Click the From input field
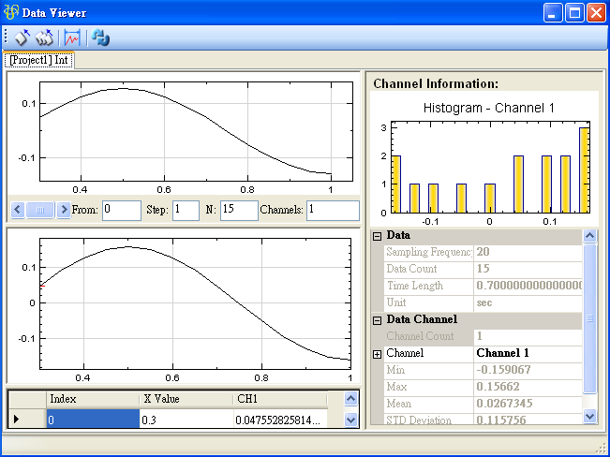This screenshot has height=457, width=610. click(122, 211)
